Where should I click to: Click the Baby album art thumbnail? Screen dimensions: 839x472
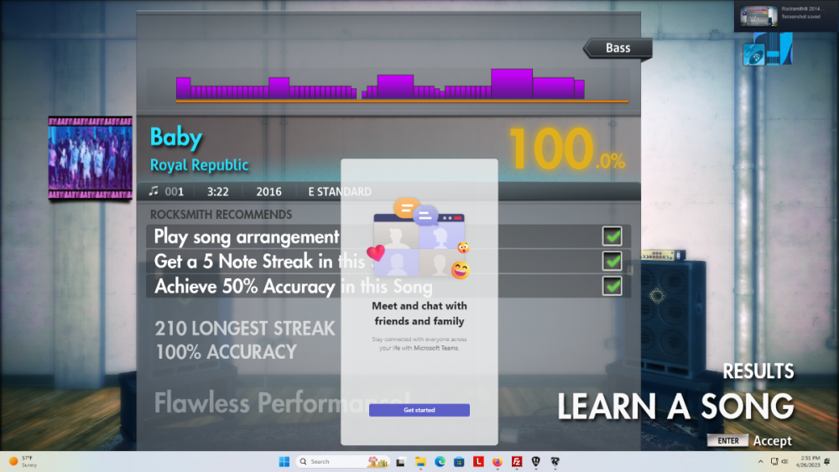pos(90,158)
